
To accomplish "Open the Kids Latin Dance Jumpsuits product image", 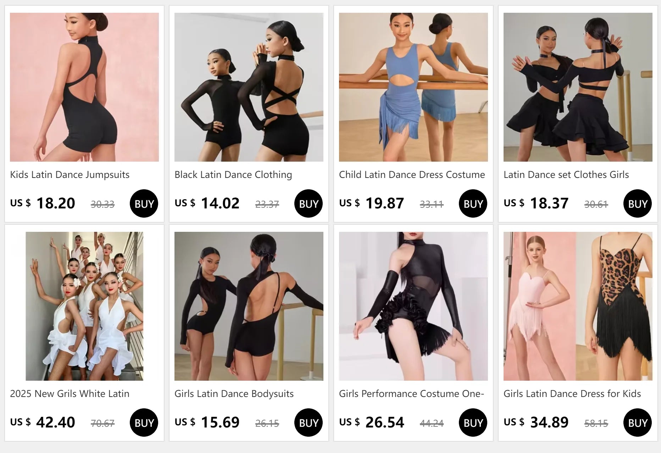I will 84,87.
